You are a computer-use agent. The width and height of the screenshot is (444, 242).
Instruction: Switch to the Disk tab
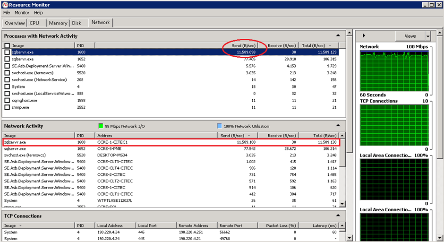tap(78, 23)
